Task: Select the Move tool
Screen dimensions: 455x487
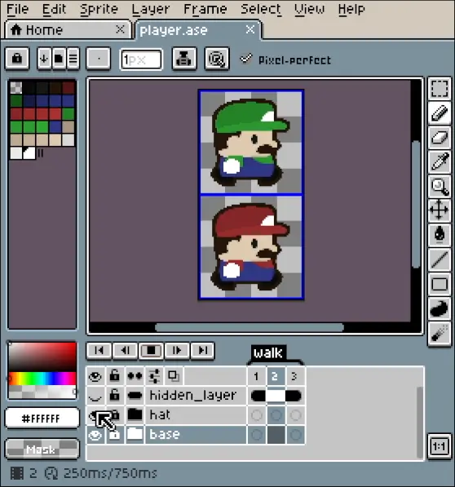Action: point(440,210)
